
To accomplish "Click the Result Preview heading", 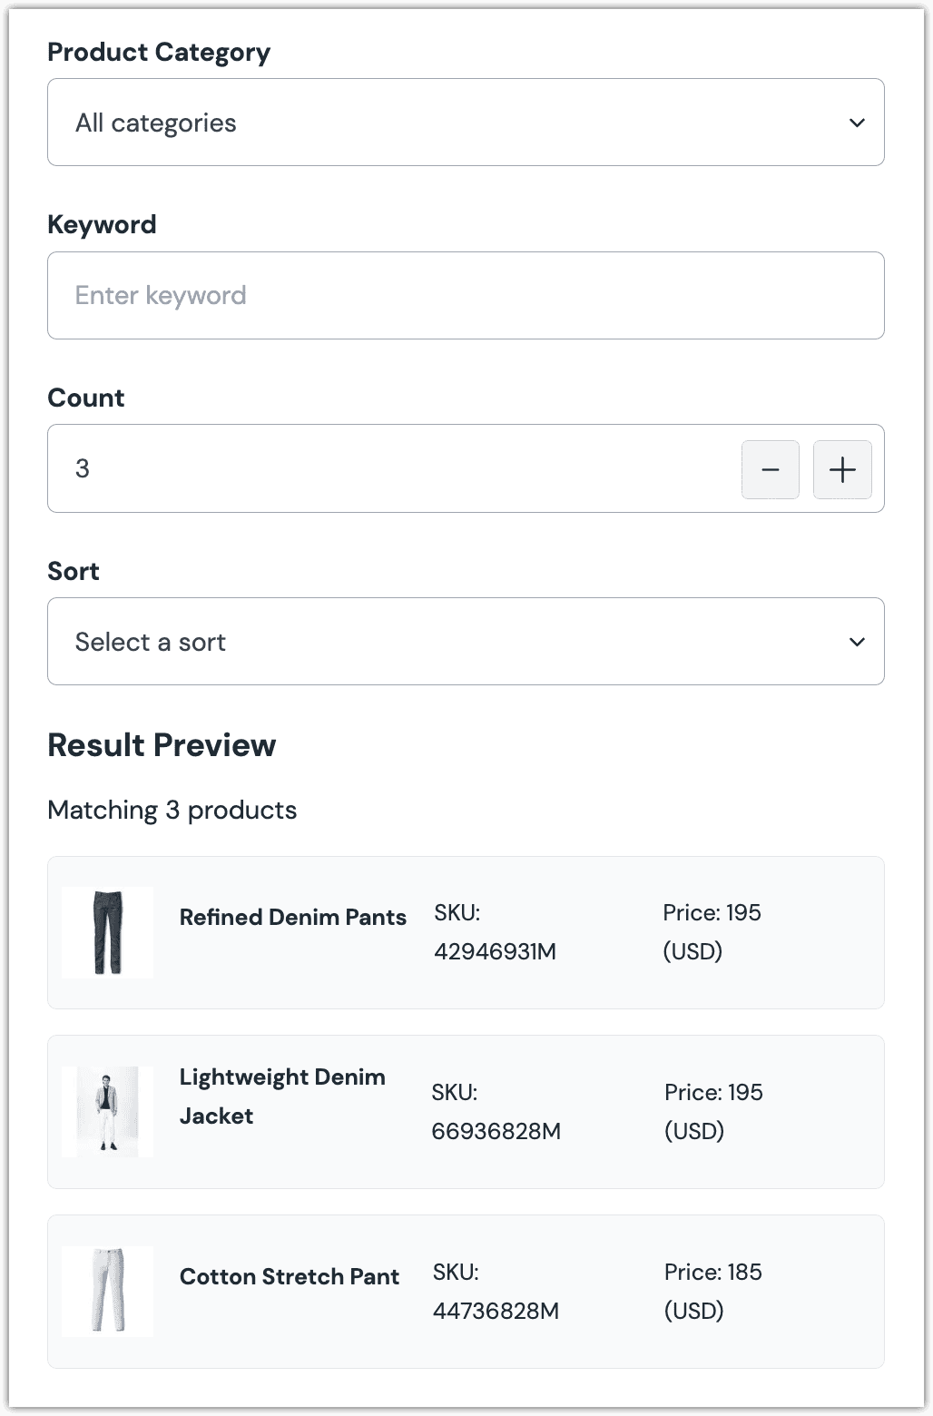I will tap(162, 745).
